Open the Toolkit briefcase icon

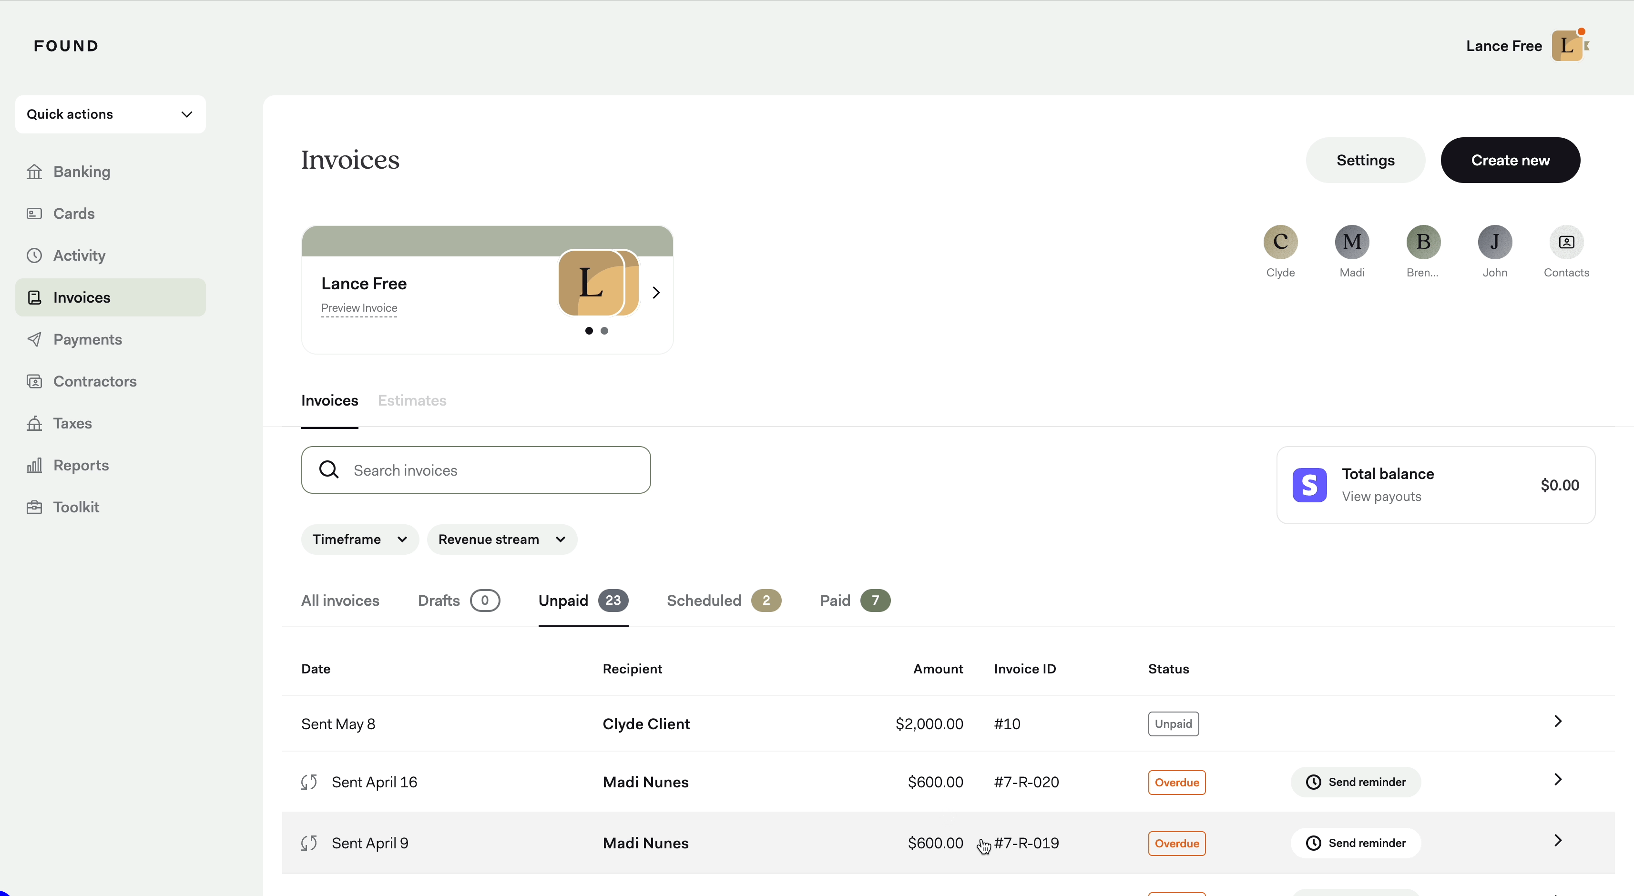tap(34, 507)
